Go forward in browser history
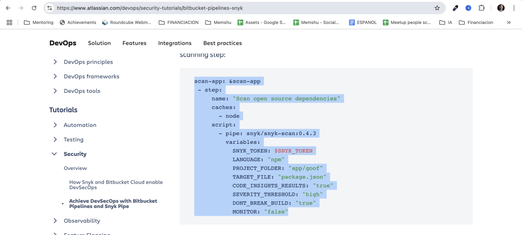The height and width of the screenshot is (235, 522). tap(21, 8)
